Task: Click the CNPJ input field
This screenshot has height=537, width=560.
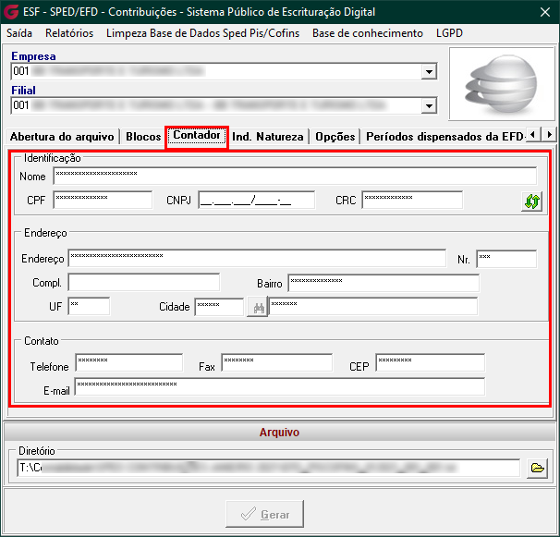Action: point(256,200)
